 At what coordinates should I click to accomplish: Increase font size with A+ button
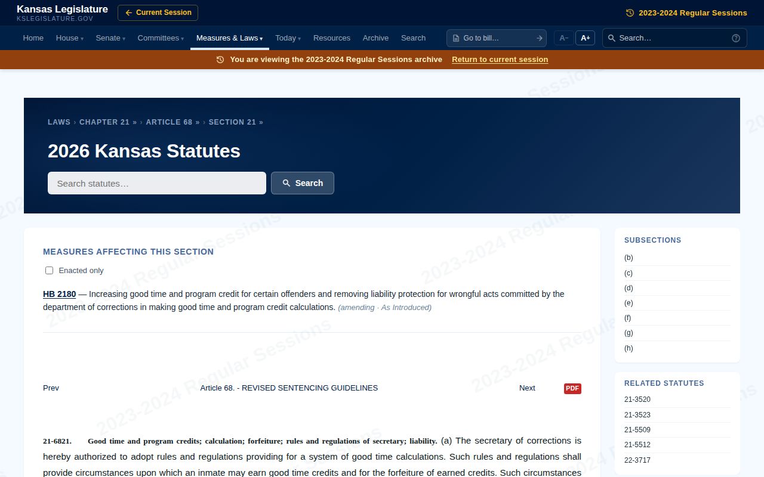tap(586, 38)
